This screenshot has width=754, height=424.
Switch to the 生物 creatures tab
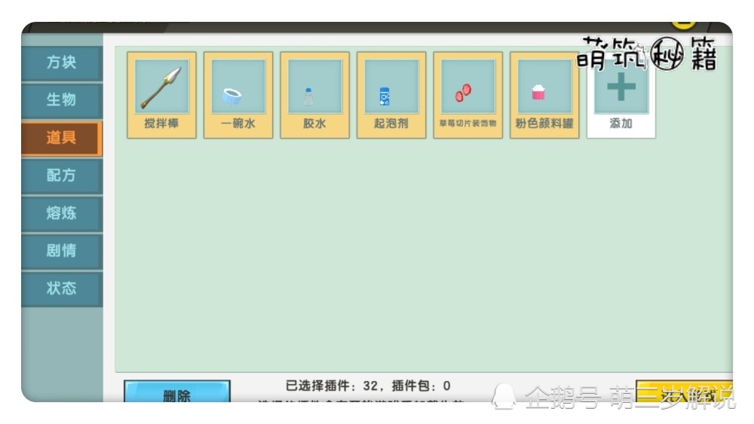62,100
